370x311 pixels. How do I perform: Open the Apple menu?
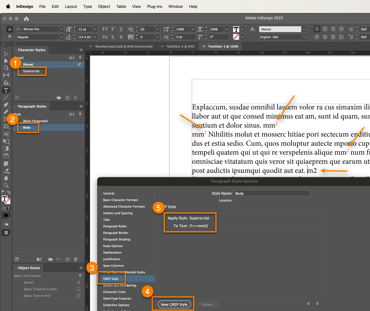coord(8,6)
